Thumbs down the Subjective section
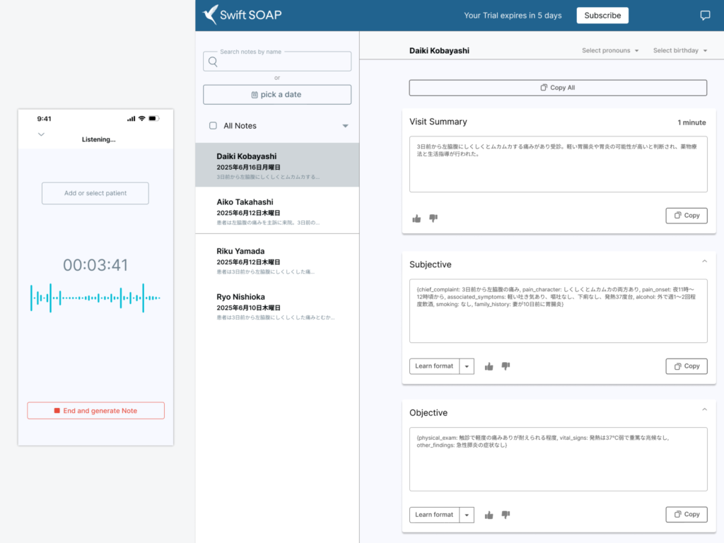The height and width of the screenshot is (543, 724). (x=506, y=366)
